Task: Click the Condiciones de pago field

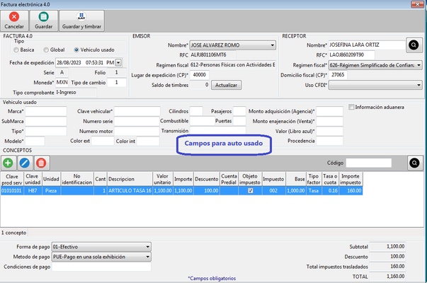Action: point(101,267)
